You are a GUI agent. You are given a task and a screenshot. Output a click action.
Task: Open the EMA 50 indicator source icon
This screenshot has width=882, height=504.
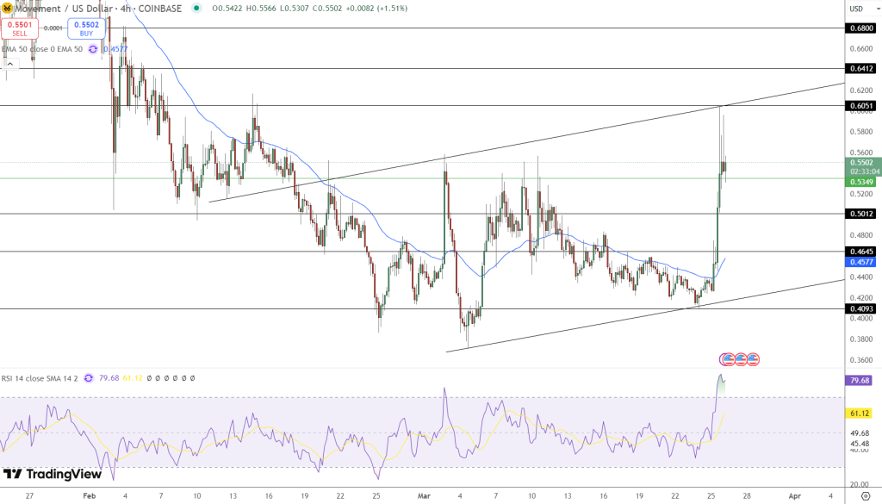tap(92, 49)
